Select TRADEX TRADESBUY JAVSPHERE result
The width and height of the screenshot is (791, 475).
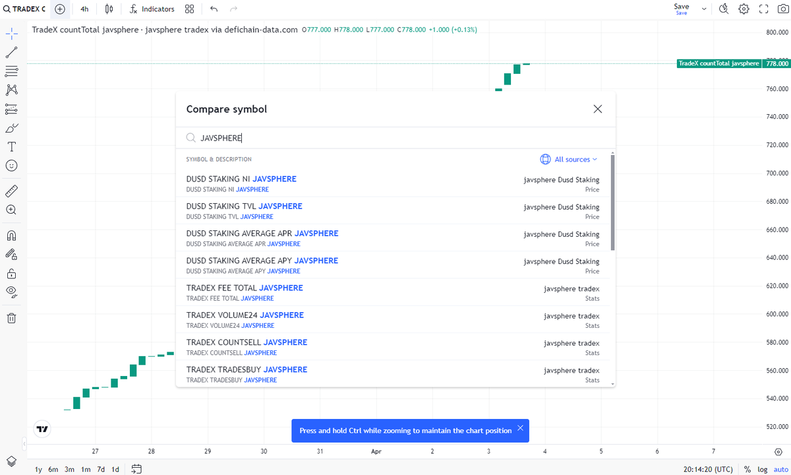pos(393,374)
